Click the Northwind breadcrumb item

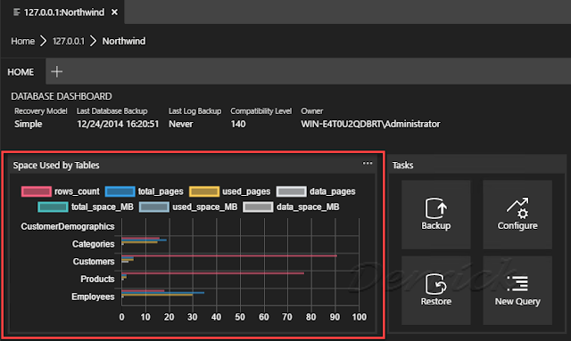coord(124,41)
